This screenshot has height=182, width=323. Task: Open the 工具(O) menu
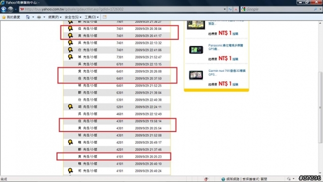[x=91, y=17]
